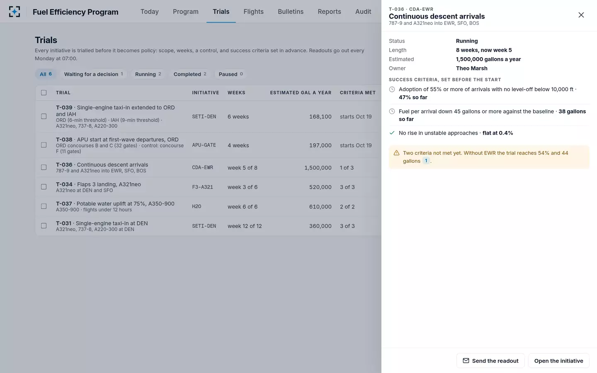The image size is (597, 373).
Task: Go to the Audit tab
Action: pos(363,12)
